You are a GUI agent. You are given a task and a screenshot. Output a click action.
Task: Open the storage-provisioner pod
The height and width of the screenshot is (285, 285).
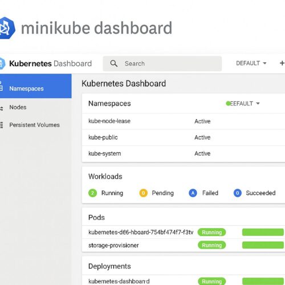click(x=113, y=245)
